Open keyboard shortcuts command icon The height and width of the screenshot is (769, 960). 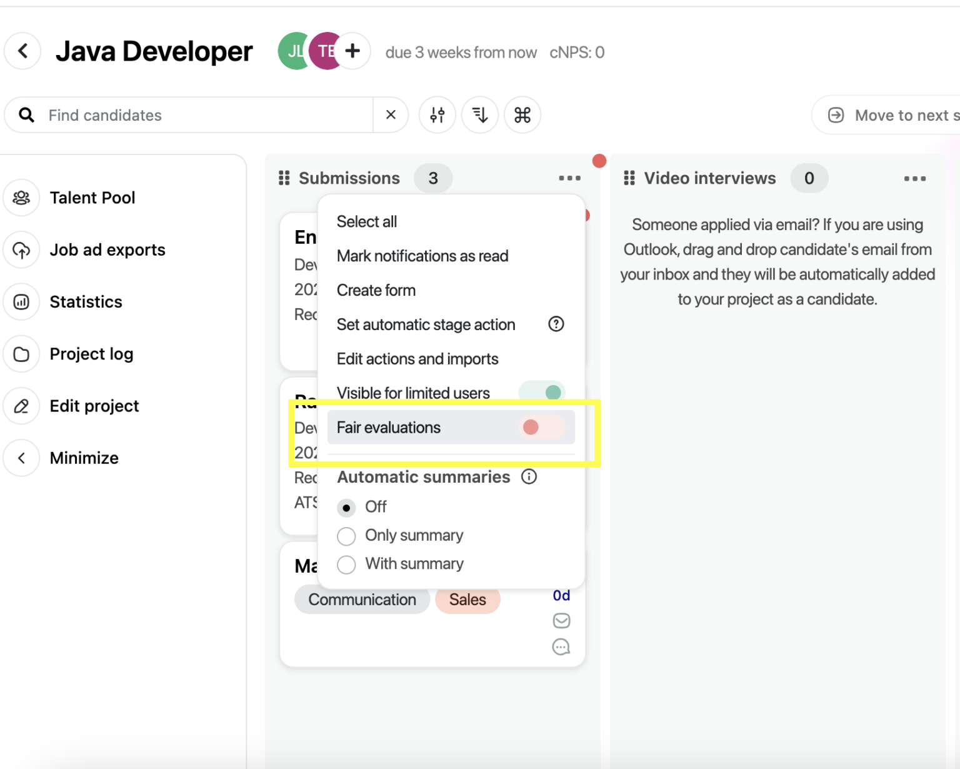522,115
